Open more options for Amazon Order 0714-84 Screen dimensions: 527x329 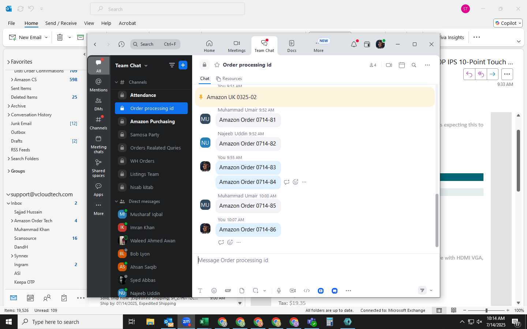pyautogui.click(x=304, y=182)
